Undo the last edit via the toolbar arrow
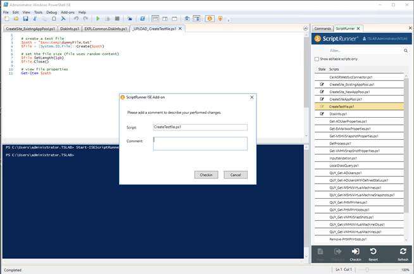Screen dimensions: 414x274 (76, 19)
